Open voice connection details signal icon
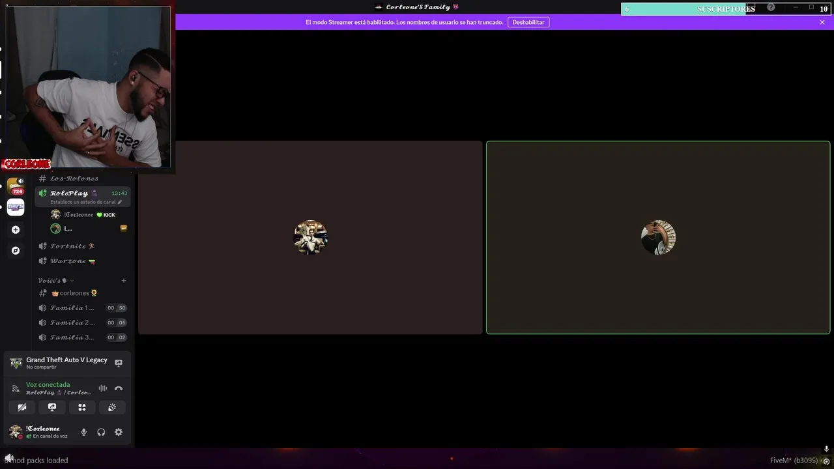The height and width of the screenshot is (469, 834). [16, 388]
